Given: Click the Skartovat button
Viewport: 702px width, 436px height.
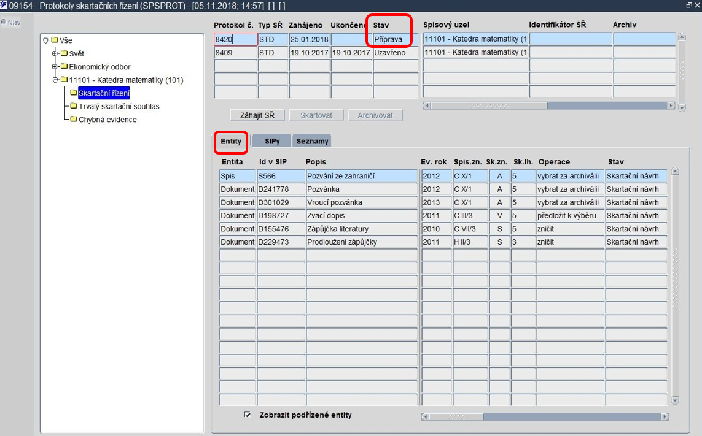Looking at the screenshot, I should point(316,115).
